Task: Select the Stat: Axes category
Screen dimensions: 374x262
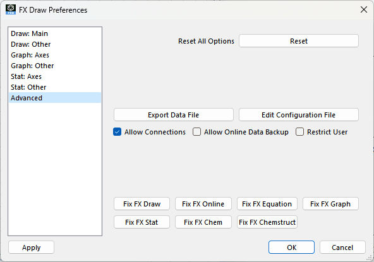Action: pos(55,76)
